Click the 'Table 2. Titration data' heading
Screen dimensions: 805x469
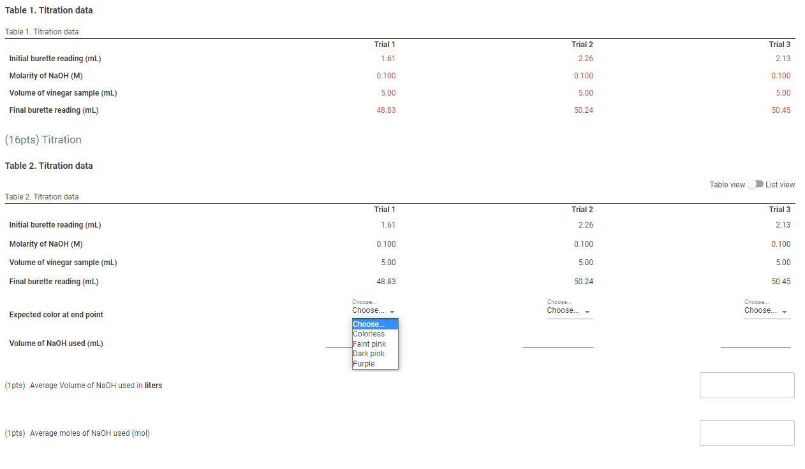pos(48,166)
